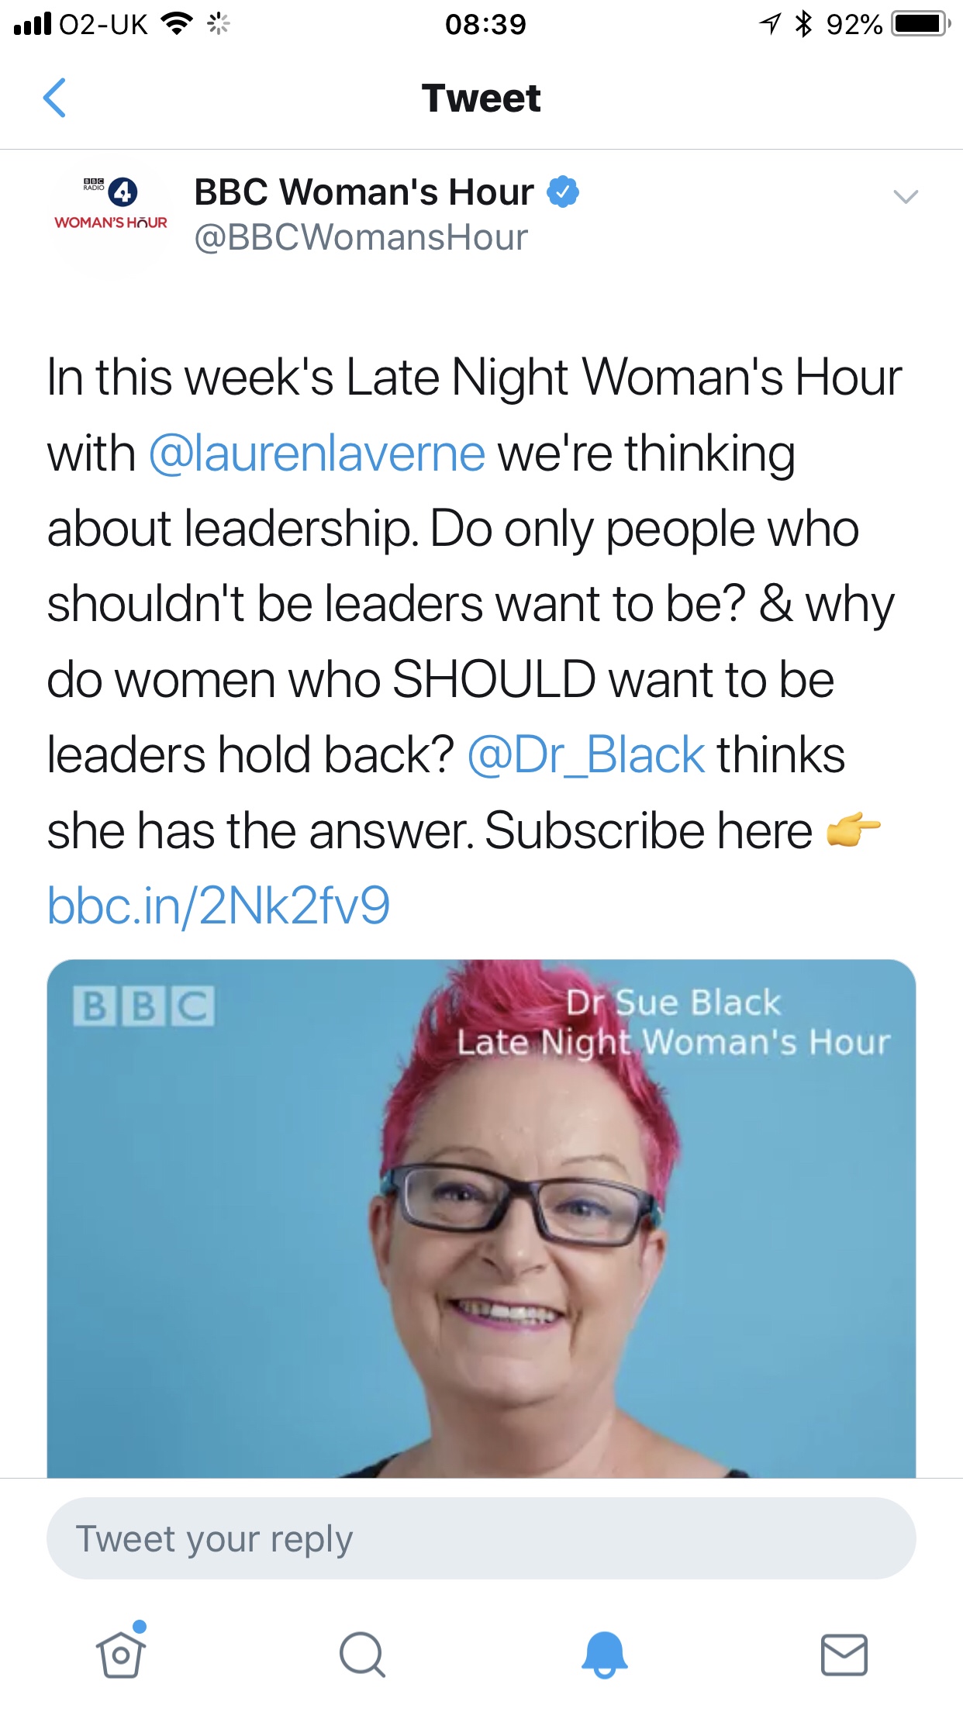Tap the BBC Woman's Hour account name
This screenshot has width=963, height=1712.
pos(364,192)
